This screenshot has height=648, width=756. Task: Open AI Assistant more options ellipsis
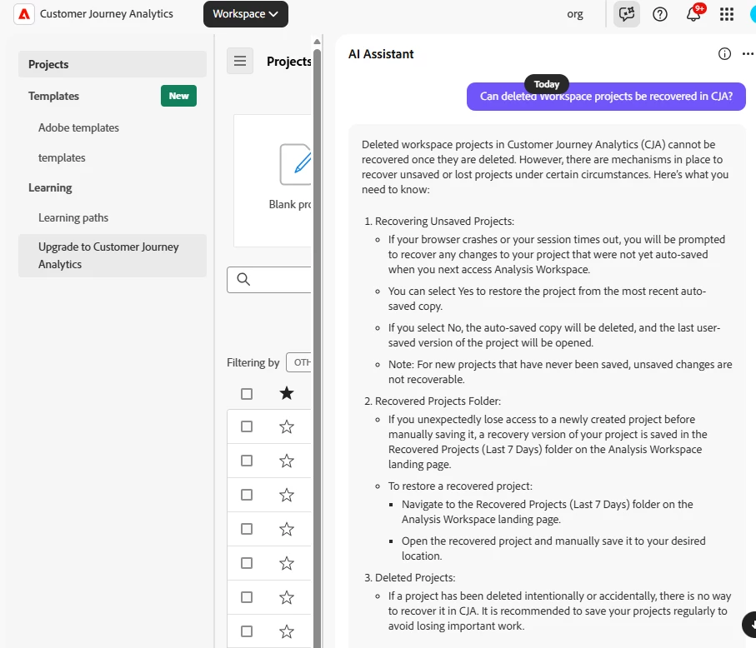tap(748, 54)
